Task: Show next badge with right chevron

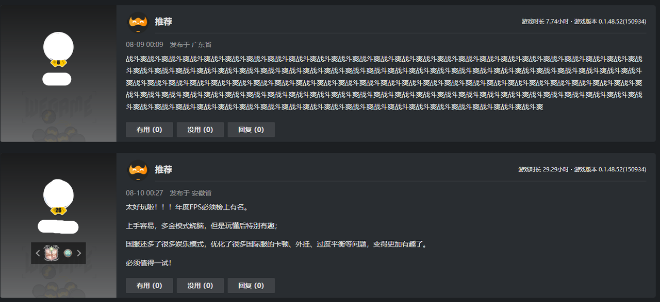Action: coord(79,253)
